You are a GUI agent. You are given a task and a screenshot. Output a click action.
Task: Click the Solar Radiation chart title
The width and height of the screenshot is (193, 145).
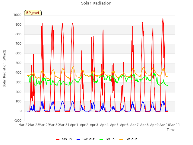pyautogui.click(x=96, y=3)
